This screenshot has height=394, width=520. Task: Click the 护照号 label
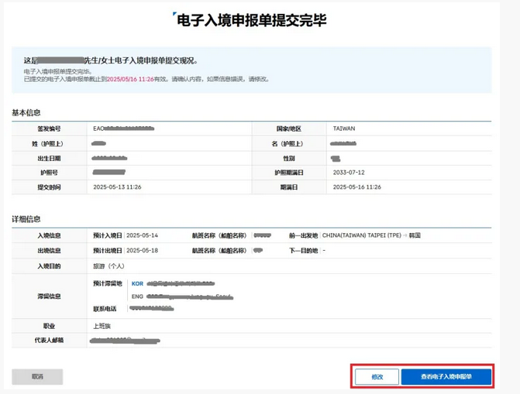(49, 173)
